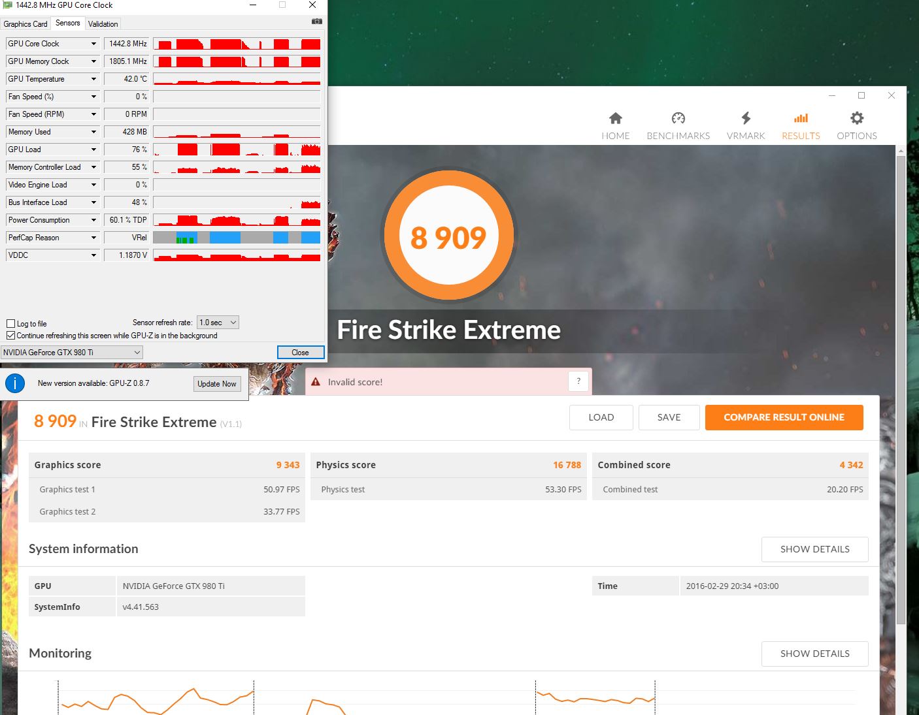Click the Close button in GPU-Z
Image resolution: width=919 pixels, height=715 pixels.
click(301, 353)
